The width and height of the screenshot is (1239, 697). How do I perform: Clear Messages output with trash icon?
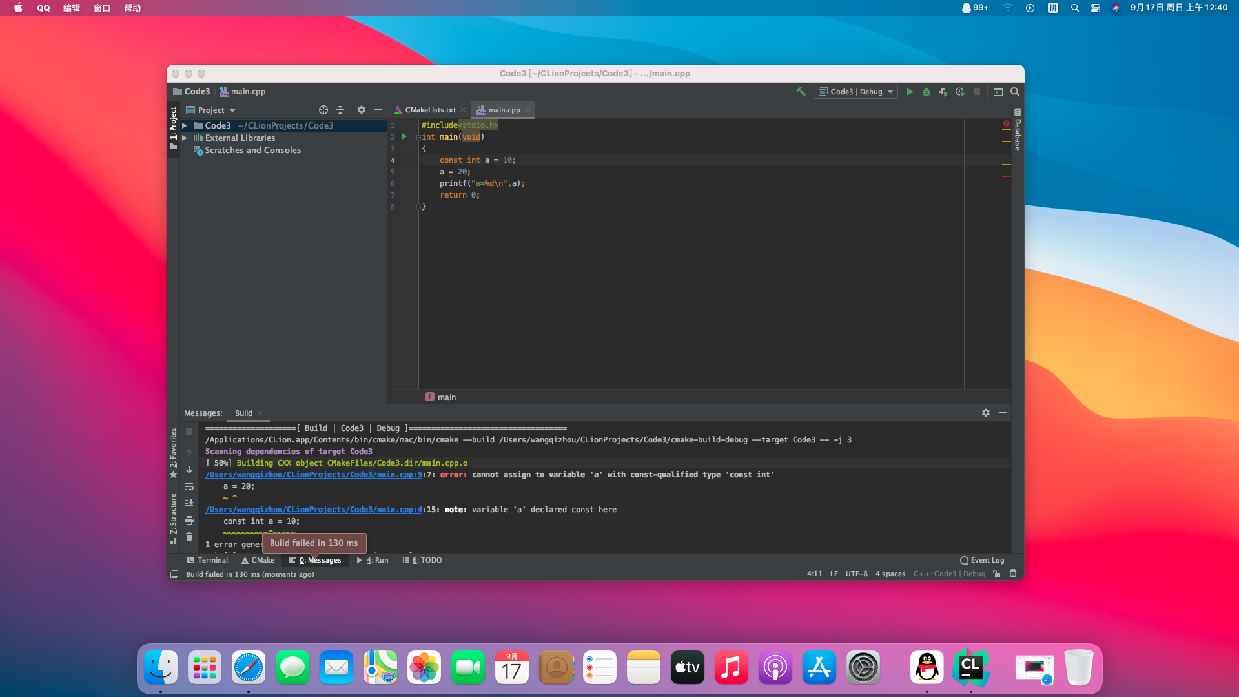tap(189, 537)
